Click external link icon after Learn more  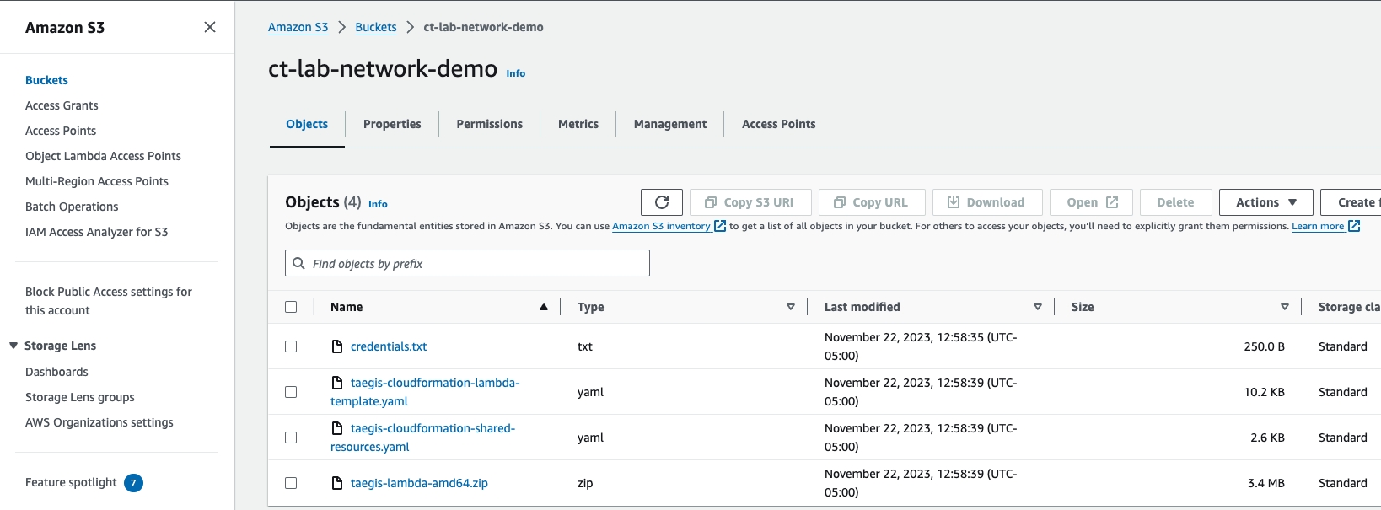click(x=1354, y=226)
